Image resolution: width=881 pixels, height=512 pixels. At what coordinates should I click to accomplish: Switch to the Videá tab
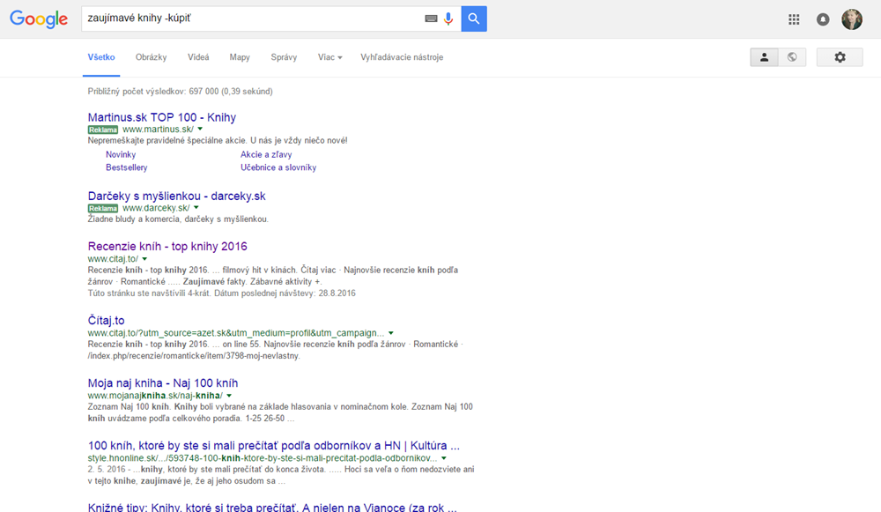tap(198, 57)
